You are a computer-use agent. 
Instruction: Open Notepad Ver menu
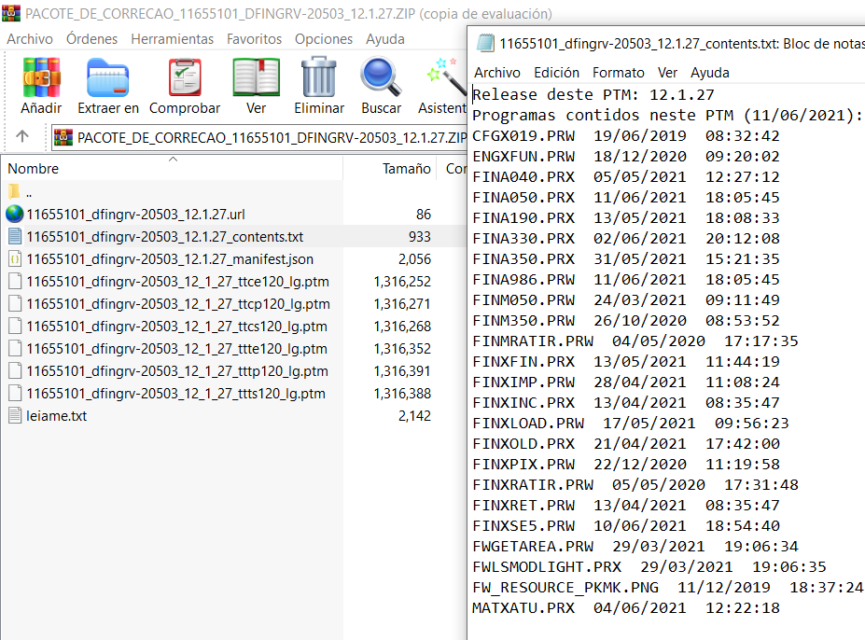[667, 73]
